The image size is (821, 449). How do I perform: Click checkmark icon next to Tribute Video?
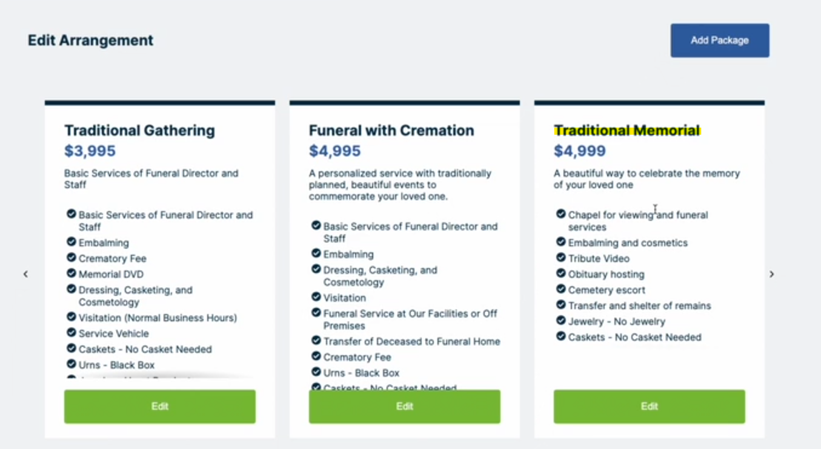561,258
